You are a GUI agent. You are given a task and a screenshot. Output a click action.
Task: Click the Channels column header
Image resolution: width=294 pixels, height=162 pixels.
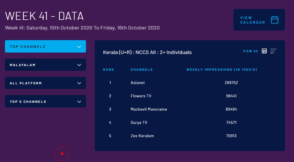142,70
